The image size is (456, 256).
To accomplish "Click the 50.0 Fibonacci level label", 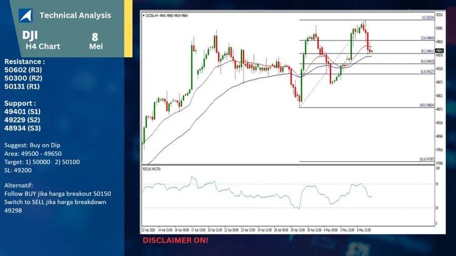I will coord(427,61).
